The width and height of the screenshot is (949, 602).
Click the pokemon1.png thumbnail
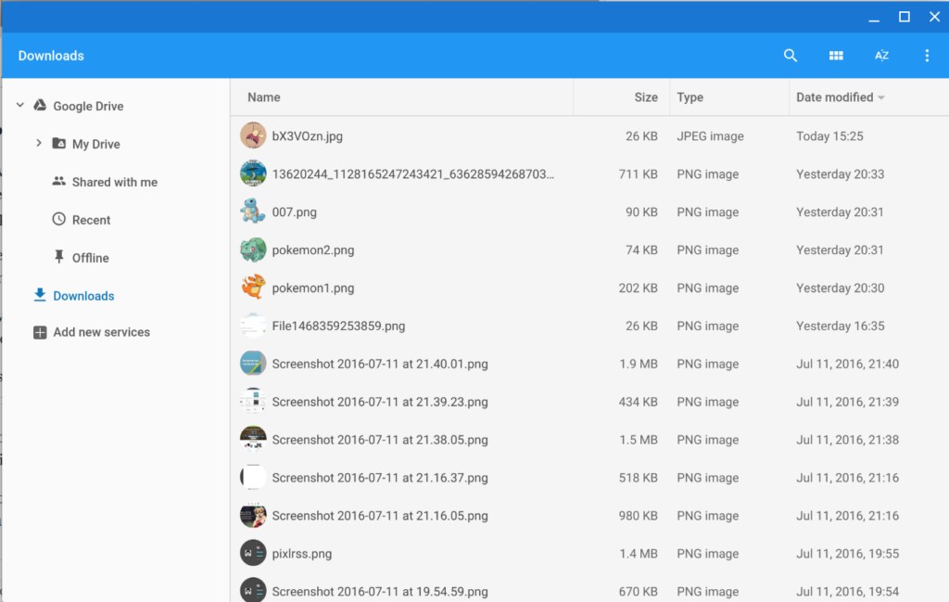pos(253,288)
